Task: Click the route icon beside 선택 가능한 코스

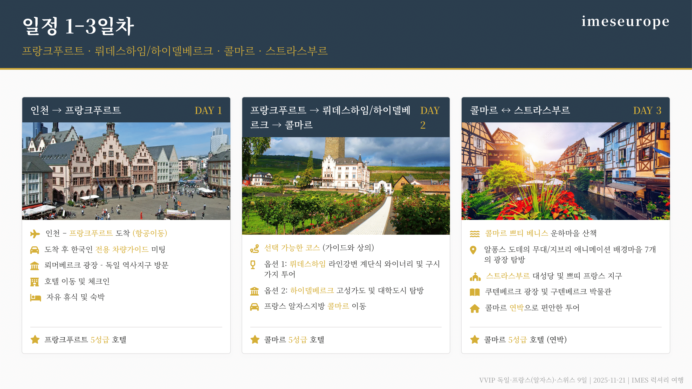Action: point(254,249)
